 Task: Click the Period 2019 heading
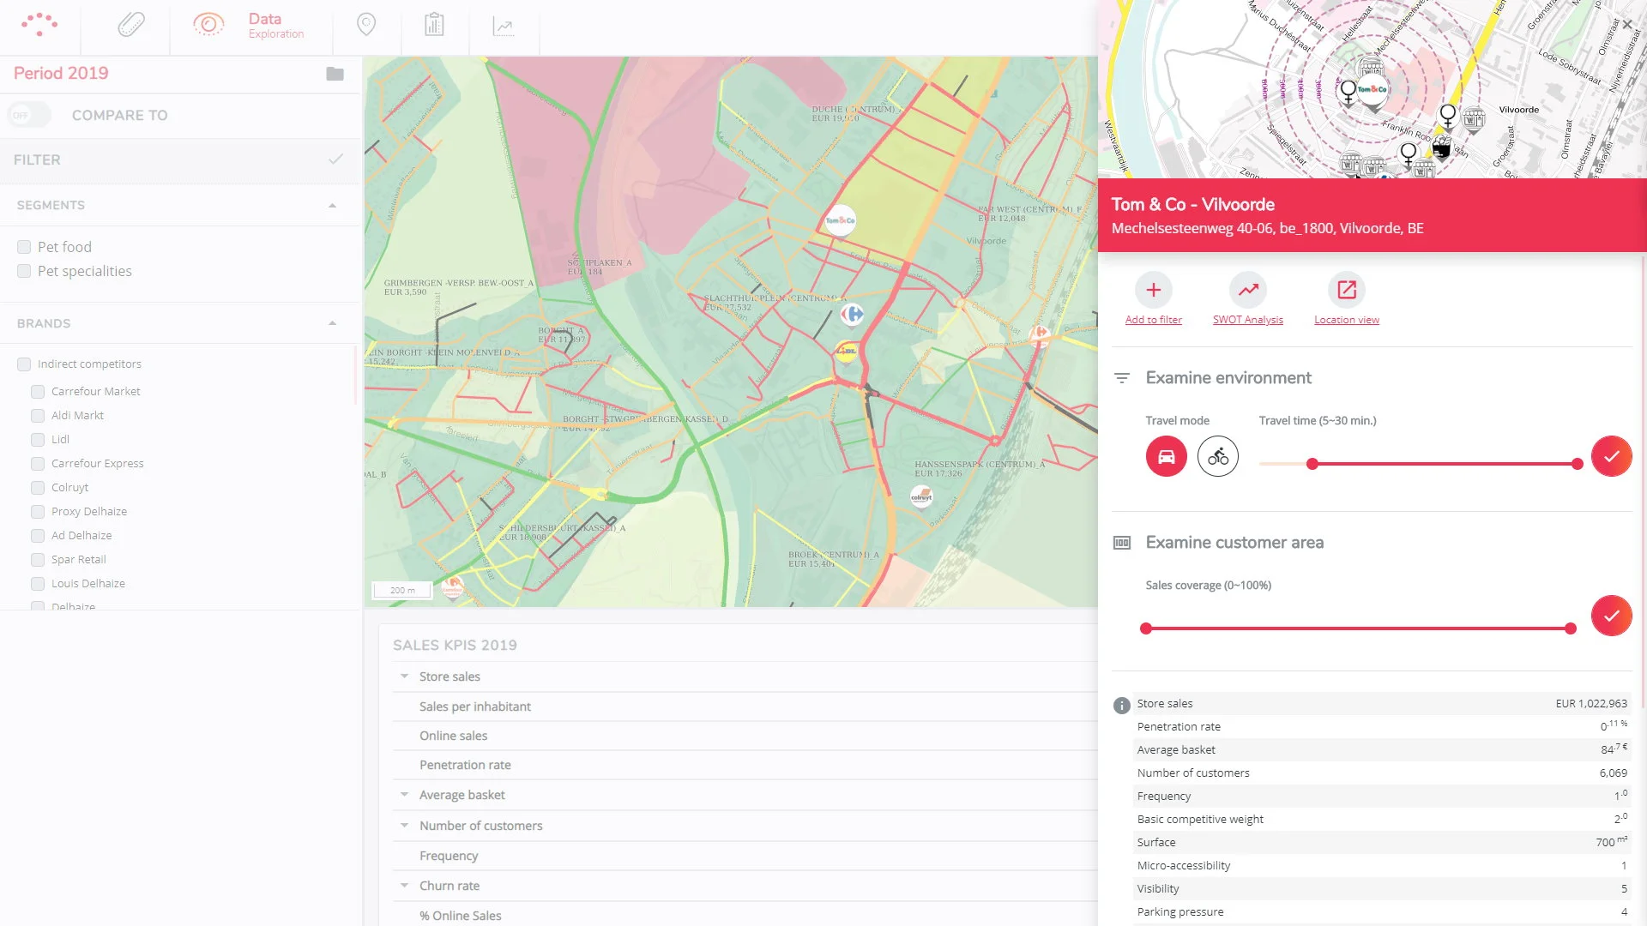pos(61,73)
